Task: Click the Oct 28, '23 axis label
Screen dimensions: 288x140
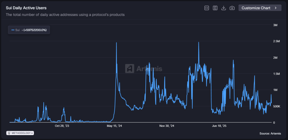Action: pos(62,126)
